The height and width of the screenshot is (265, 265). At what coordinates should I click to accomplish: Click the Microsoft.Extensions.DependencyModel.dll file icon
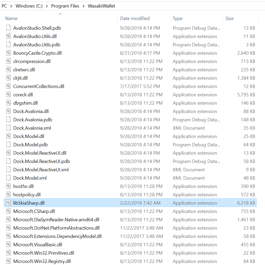(9, 236)
